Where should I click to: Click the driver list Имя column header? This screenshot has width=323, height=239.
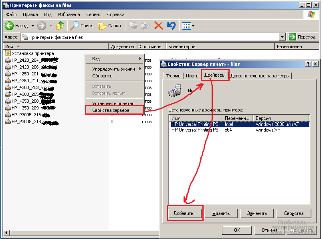pyautogui.click(x=196, y=118)
